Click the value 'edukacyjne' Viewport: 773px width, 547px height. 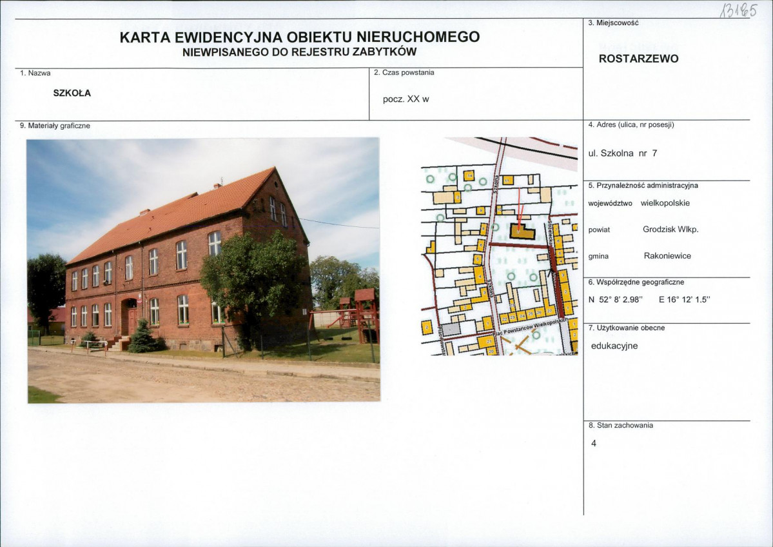tap(614, 346)
